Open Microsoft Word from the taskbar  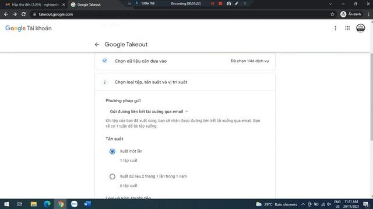pos(87,204)
